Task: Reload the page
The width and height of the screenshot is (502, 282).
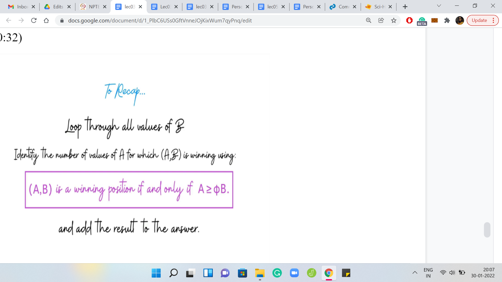Action: click(x=34, y=20)
